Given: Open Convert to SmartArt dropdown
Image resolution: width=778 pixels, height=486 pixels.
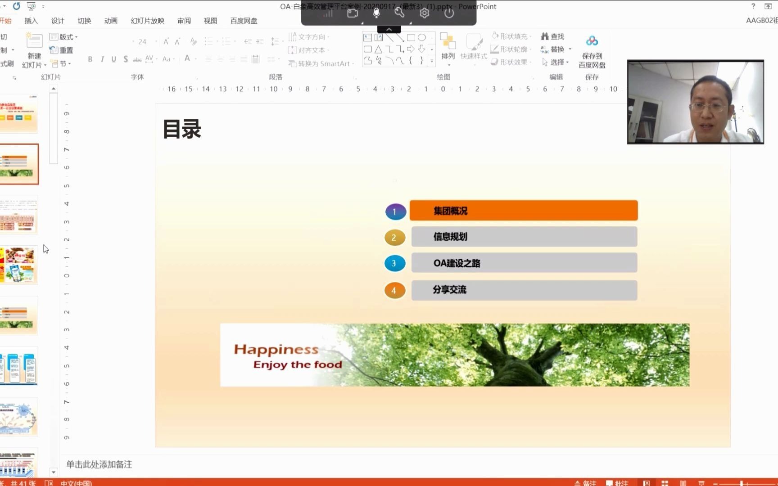Looking at the screenshot, I should click(x=321, y=63).
